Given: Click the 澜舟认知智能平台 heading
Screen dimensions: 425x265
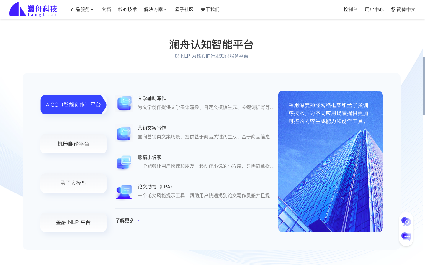Looking at the screenshot, I should click(x=212, y=45).
